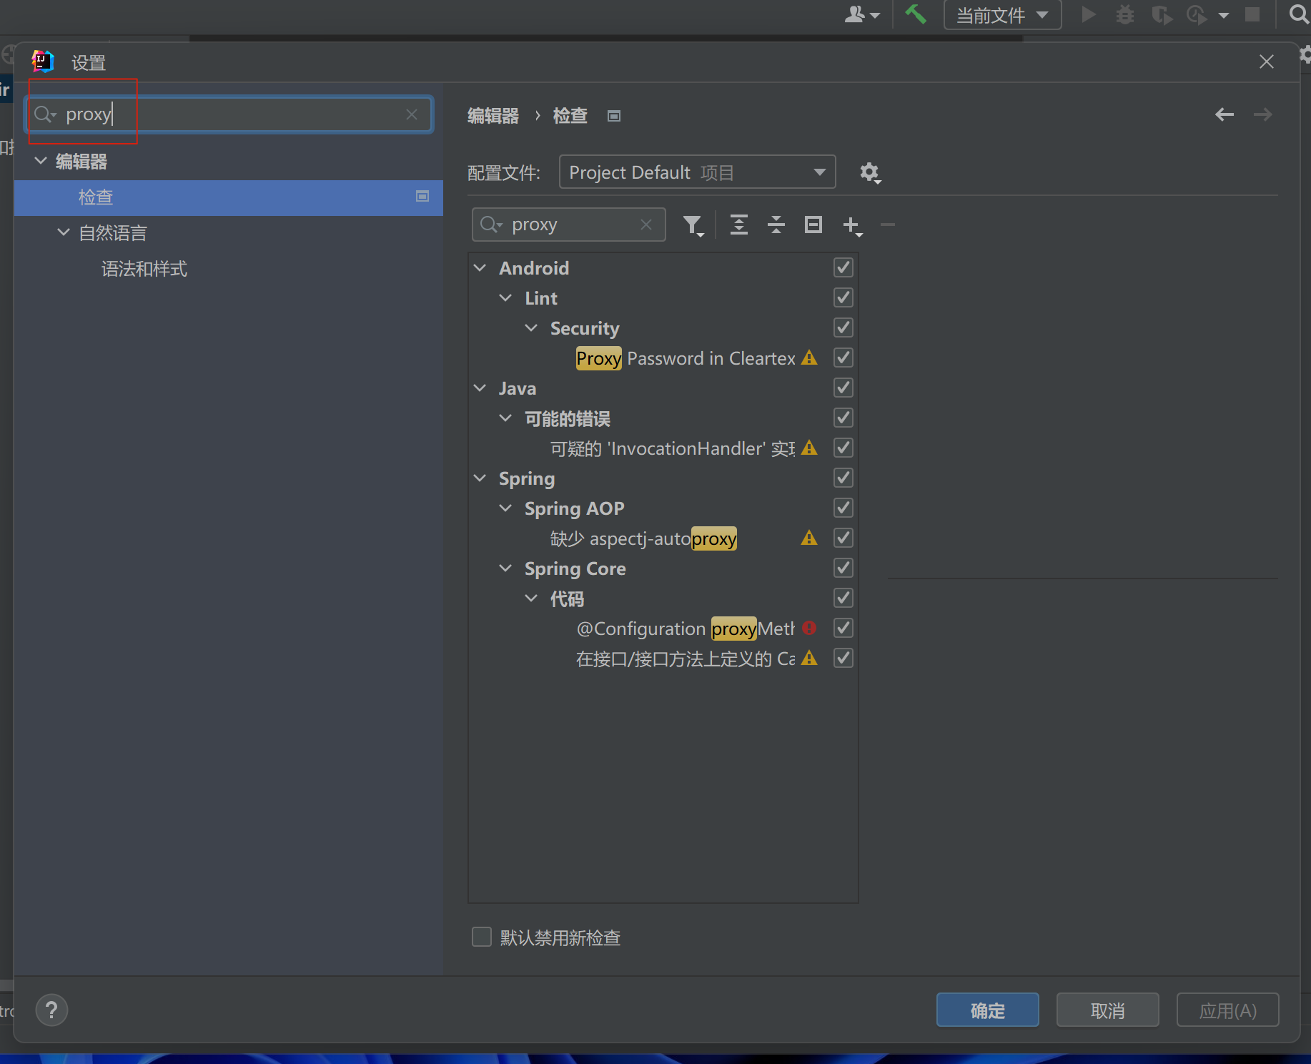Select the Proxy Password in Cleartext inspection

686,358
